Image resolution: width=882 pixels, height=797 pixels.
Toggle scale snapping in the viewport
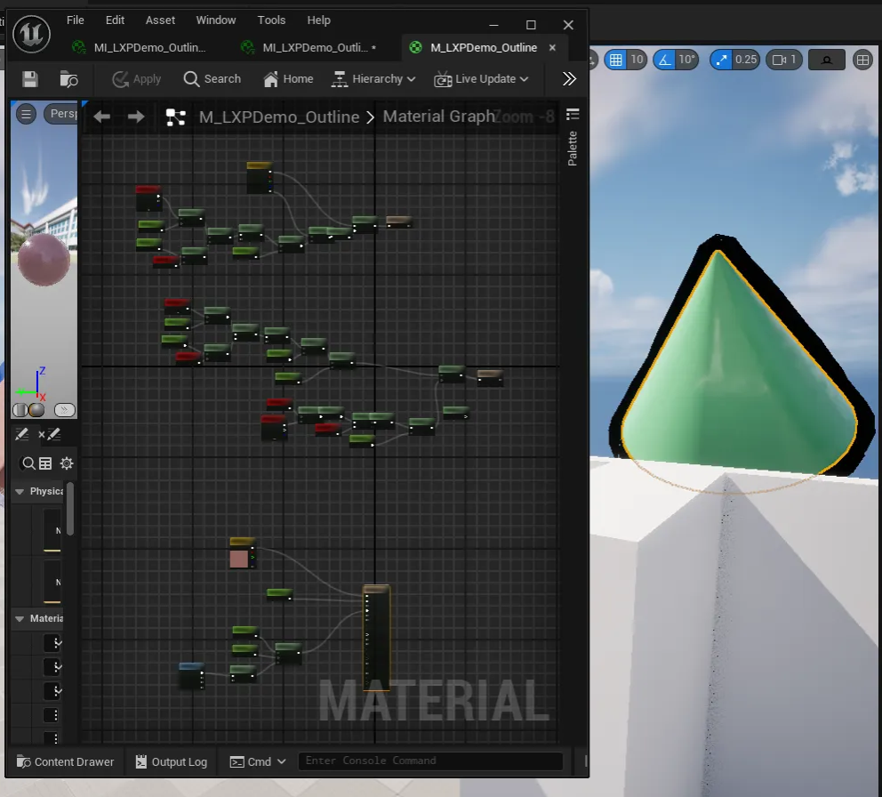[721, 60]
